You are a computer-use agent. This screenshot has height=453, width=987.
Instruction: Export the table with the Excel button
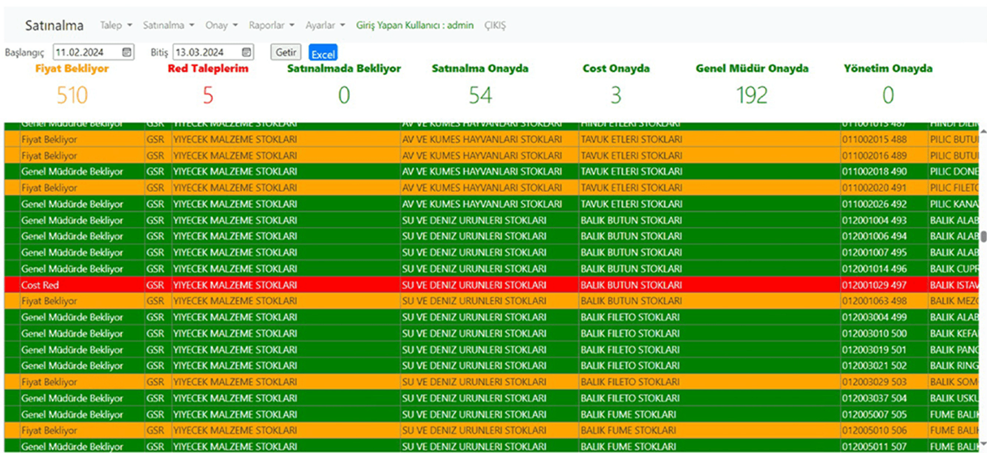(323, 53)
